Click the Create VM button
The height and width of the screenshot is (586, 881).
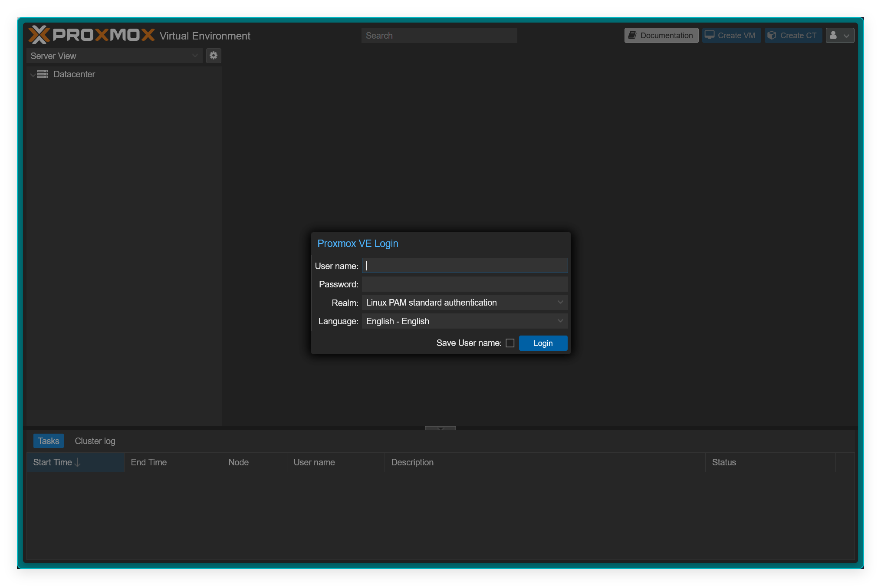(731, 36)
